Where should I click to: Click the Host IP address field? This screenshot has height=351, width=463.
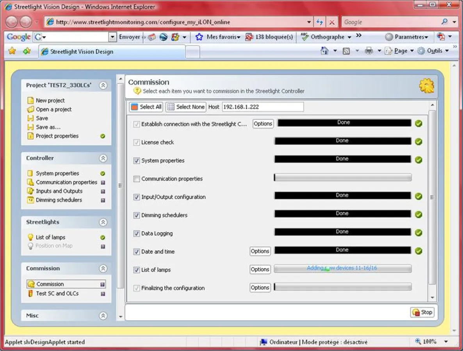(262, 107)
